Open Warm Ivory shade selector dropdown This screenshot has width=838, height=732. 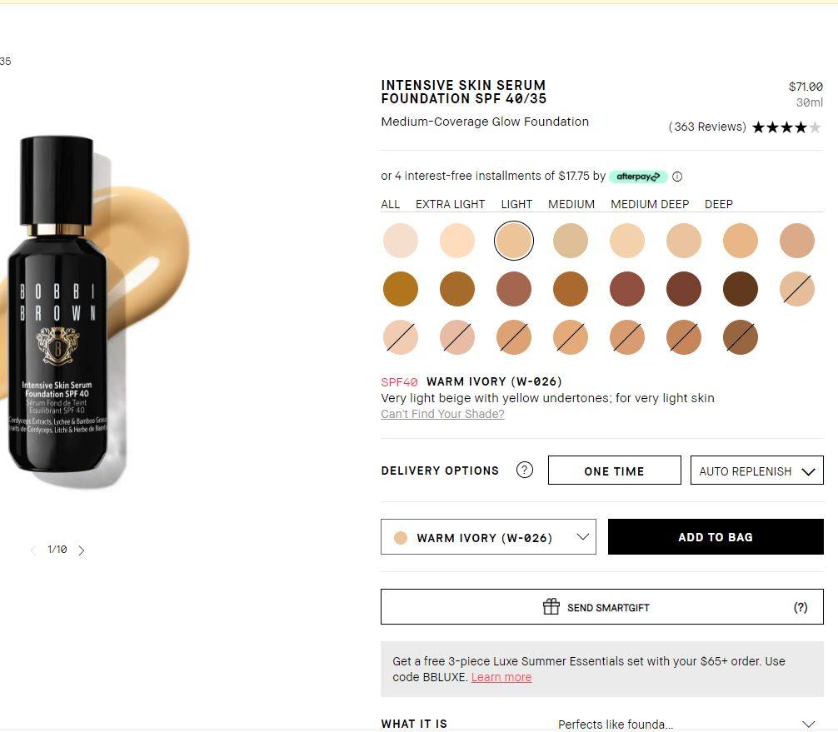(488, 537)
